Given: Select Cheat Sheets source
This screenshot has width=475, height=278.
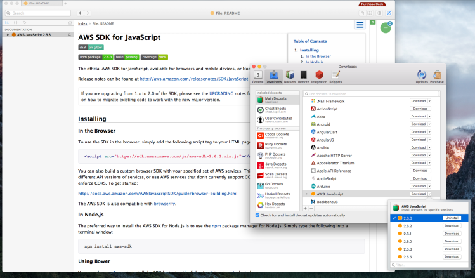Looking at the screenshot, I should 278,110.
